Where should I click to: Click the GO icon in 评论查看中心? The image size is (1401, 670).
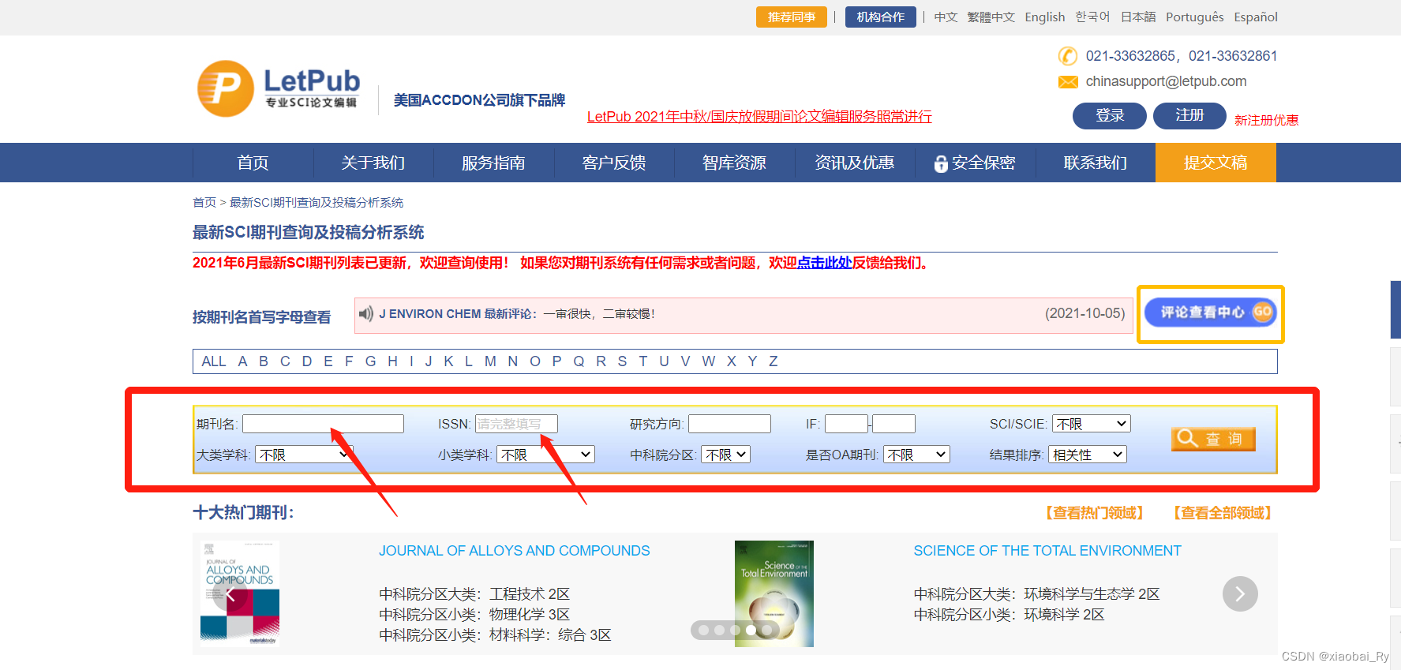tap(1262, 312)
